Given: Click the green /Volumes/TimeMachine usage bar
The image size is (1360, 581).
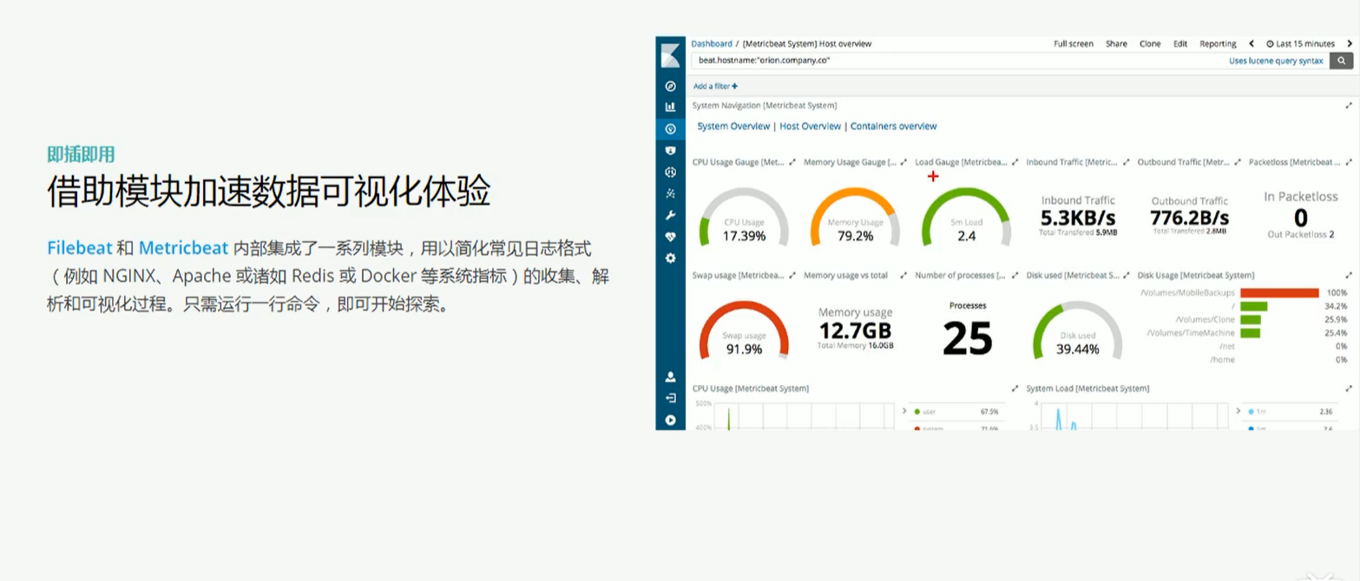Looking at the screenshot, I should [x=1250, y=333].
